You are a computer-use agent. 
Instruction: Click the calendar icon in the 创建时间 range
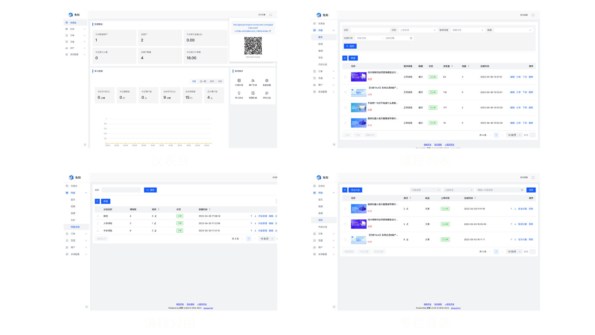point(411,38)
